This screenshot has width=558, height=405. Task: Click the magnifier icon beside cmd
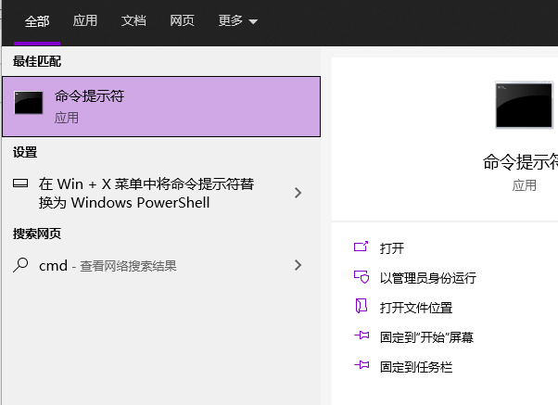point(20,265)
